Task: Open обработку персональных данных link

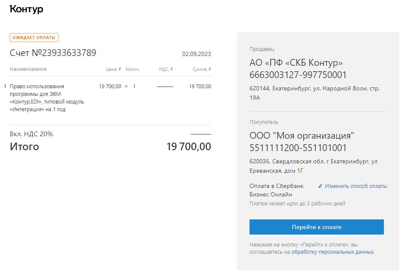Action: pyautogui.click(x=333, y=252)
